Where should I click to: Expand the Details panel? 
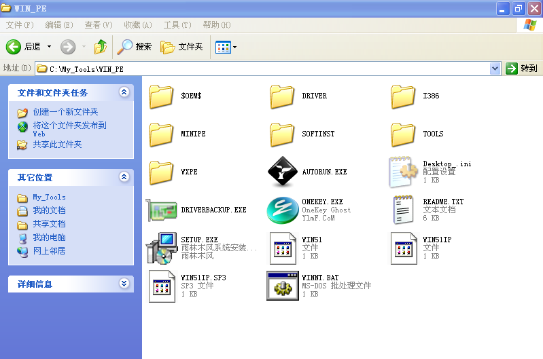click(124, 284)
